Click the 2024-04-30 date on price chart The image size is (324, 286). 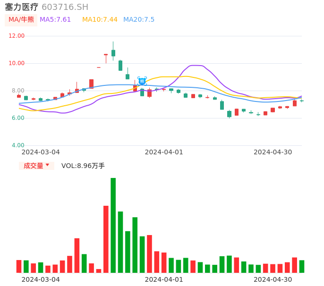[273, 152]
